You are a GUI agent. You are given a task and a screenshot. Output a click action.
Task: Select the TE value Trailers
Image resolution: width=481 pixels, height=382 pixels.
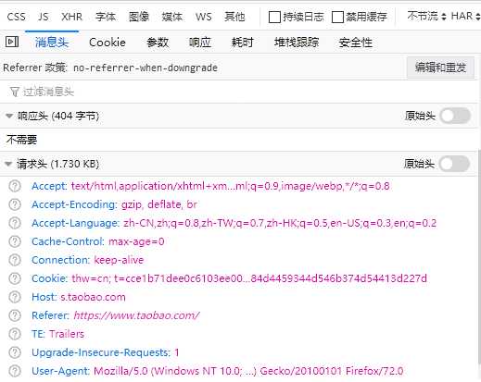point(67,334)
